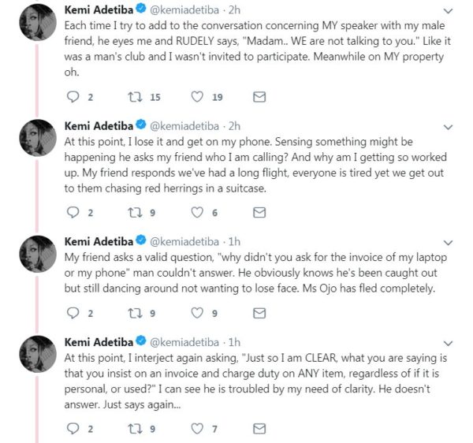Viewport: 473px width, 443px height.
Task: Open the 1h timestamp of 'valid question' tweet
Action: 234,241
